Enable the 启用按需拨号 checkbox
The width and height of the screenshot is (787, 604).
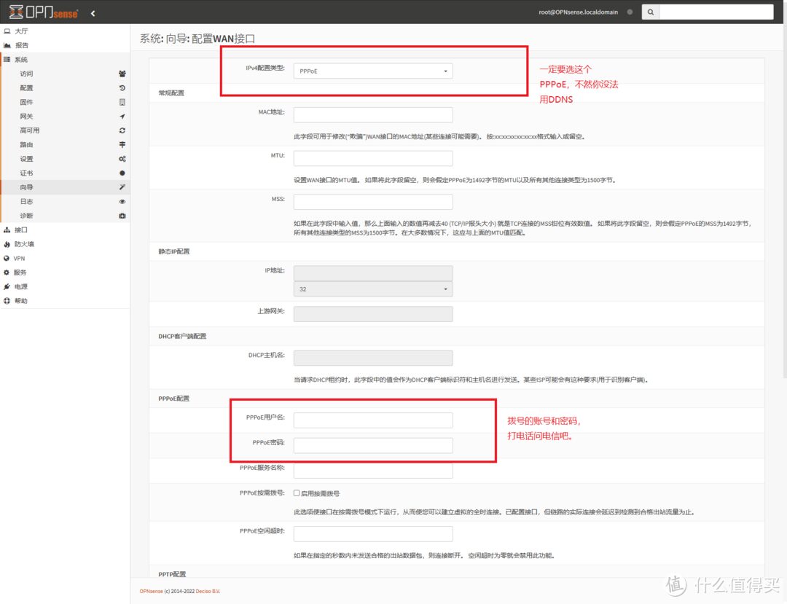click(297, 493)
